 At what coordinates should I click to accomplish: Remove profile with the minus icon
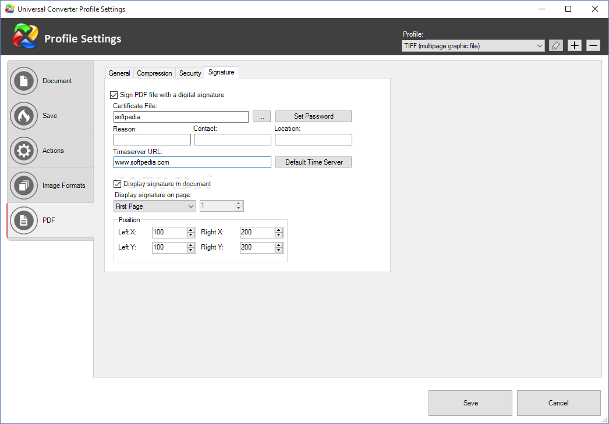(x=593, y=46)
